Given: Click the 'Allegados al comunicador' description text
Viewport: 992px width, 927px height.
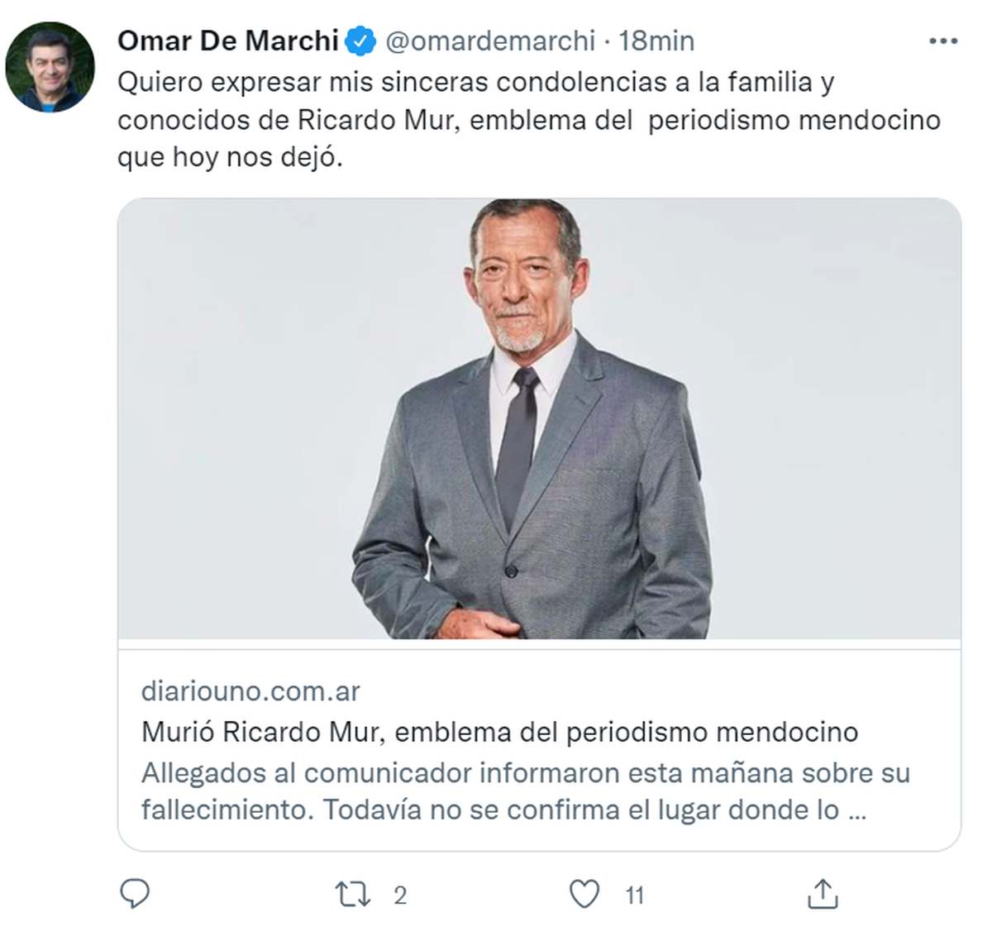Looking at the screenshot, I should [x=525, y=773].
